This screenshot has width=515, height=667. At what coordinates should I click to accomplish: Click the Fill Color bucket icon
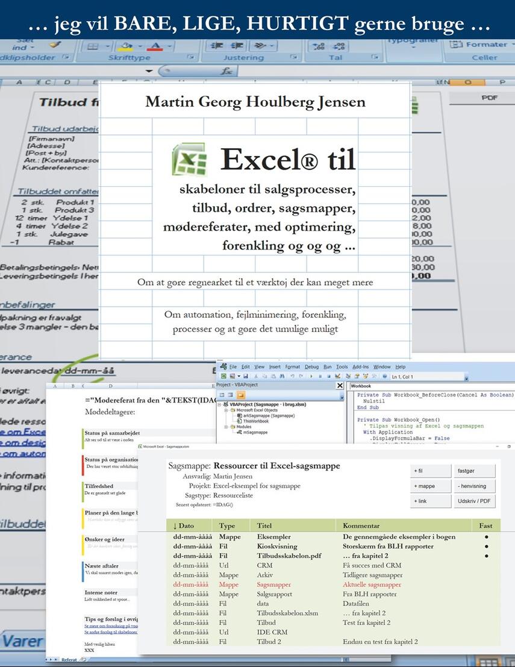[126, 46]
